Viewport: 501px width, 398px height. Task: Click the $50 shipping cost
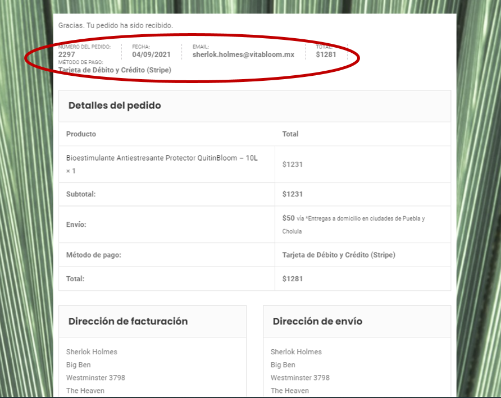tap(288, 218)
